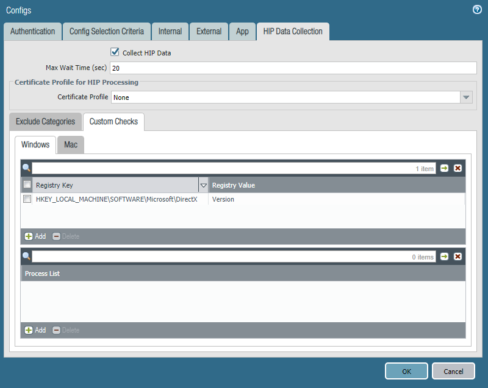This screenshot has width=488, height=388.
Task: Toggle the select-all checkbox in Registry Key header
Action: pyautogui.click(x=27, y=185)
